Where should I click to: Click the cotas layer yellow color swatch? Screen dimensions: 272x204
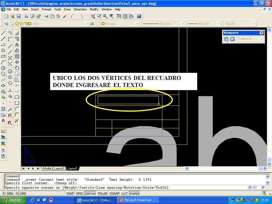(30, 24)
